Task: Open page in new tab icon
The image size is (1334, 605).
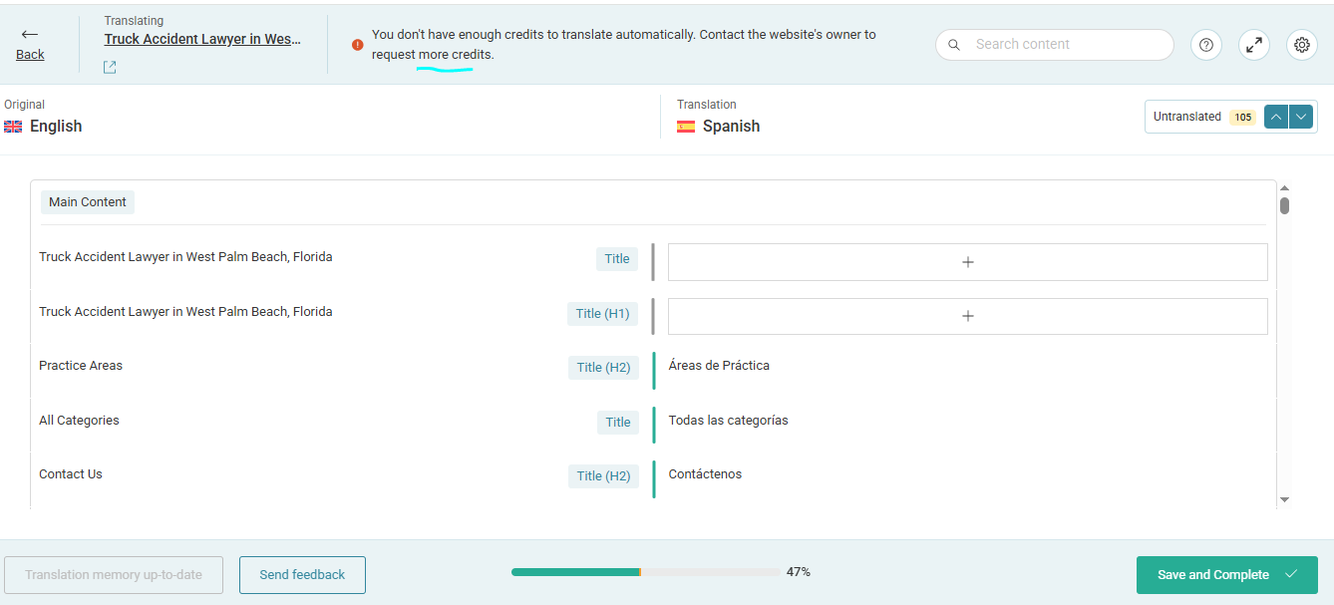Action: click(x=110, y=67)
